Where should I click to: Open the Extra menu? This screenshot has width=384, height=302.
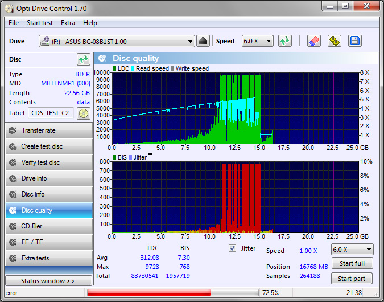[68, 23]
